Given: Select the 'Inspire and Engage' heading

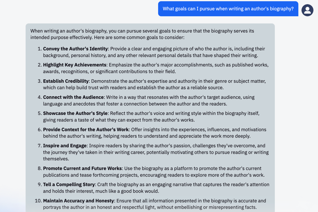Looking at the screenshot, I should click(65, 145).
